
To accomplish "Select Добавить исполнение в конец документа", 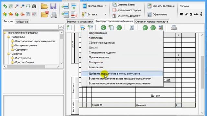I will (x=122, y=74).
